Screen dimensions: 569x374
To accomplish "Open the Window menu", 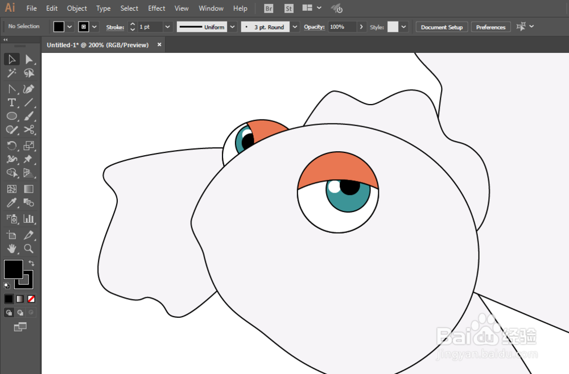I will (211, 8).
